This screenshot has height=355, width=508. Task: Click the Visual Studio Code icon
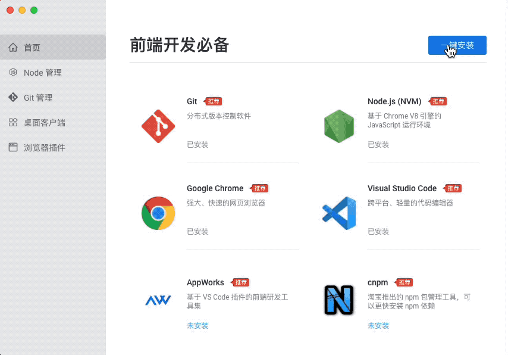click(338, 213)
